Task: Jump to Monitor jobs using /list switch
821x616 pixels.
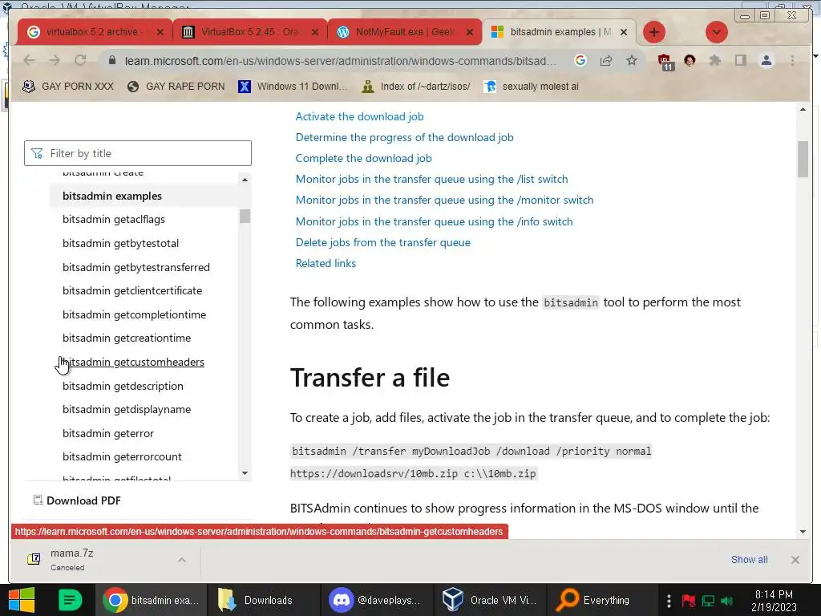Action: click(431, 179)
